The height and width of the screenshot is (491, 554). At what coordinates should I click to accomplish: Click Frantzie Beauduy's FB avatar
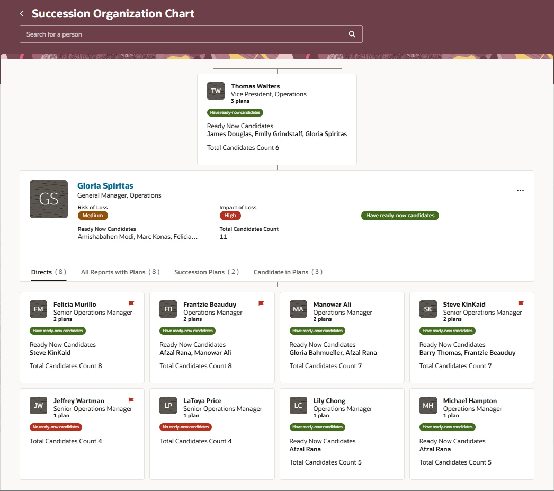168,309
